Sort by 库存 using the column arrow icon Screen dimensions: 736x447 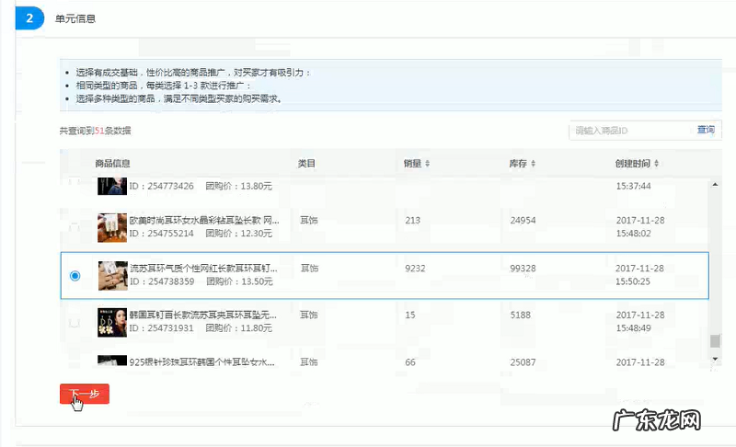[533, 164]
